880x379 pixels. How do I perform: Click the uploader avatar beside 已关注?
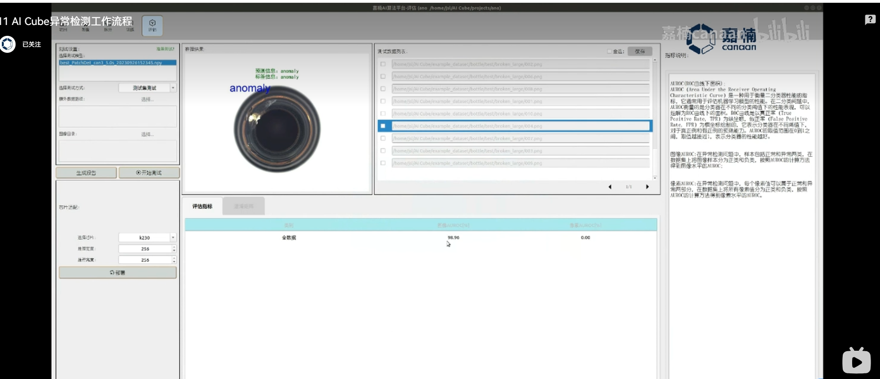click(x=8, y=44)
